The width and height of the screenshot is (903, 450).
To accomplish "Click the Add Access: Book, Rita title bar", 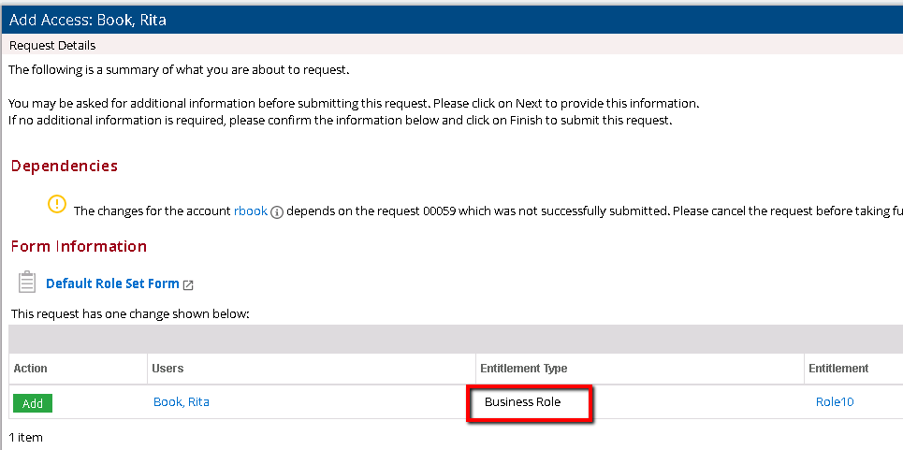I will pyautogui.click(x=89, y=19).
